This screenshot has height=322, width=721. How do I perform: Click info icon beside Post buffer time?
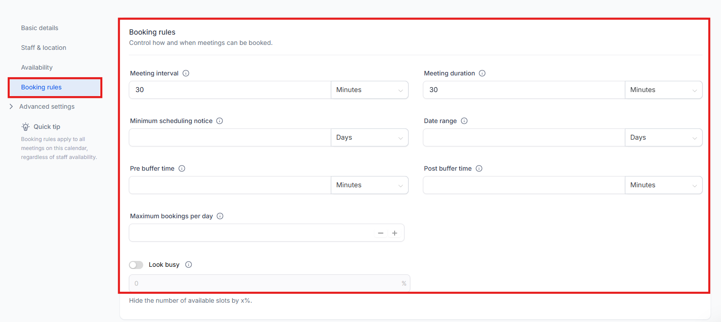click(479, 168)
